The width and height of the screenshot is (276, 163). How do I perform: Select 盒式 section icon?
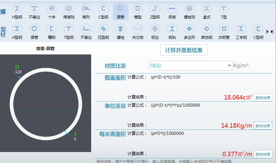click(x=207, y=8)
